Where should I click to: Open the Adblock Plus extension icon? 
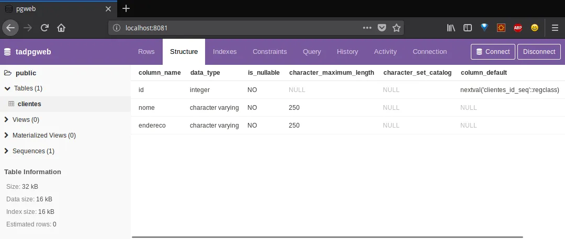click(x=518, y=28)
